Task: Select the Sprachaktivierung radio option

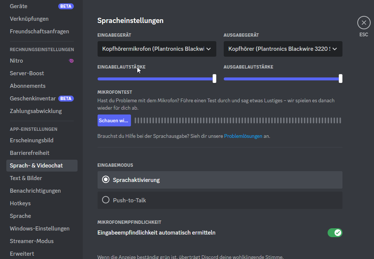Action: pos(106,180)
